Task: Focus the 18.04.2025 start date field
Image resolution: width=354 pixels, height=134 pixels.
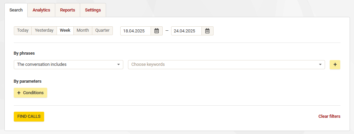Action: (x=136, y=31)
